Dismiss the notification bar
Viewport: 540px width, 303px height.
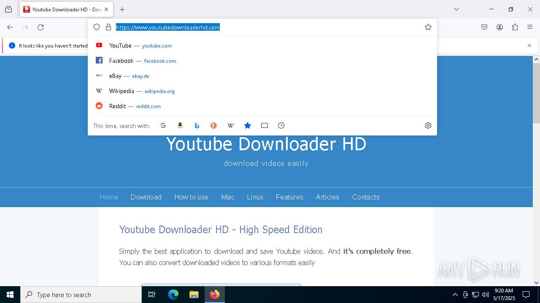pos(529,45)
